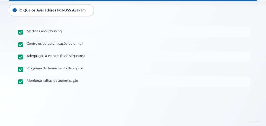Click the Programa de treinamento de equipe label

coord(55,68)
